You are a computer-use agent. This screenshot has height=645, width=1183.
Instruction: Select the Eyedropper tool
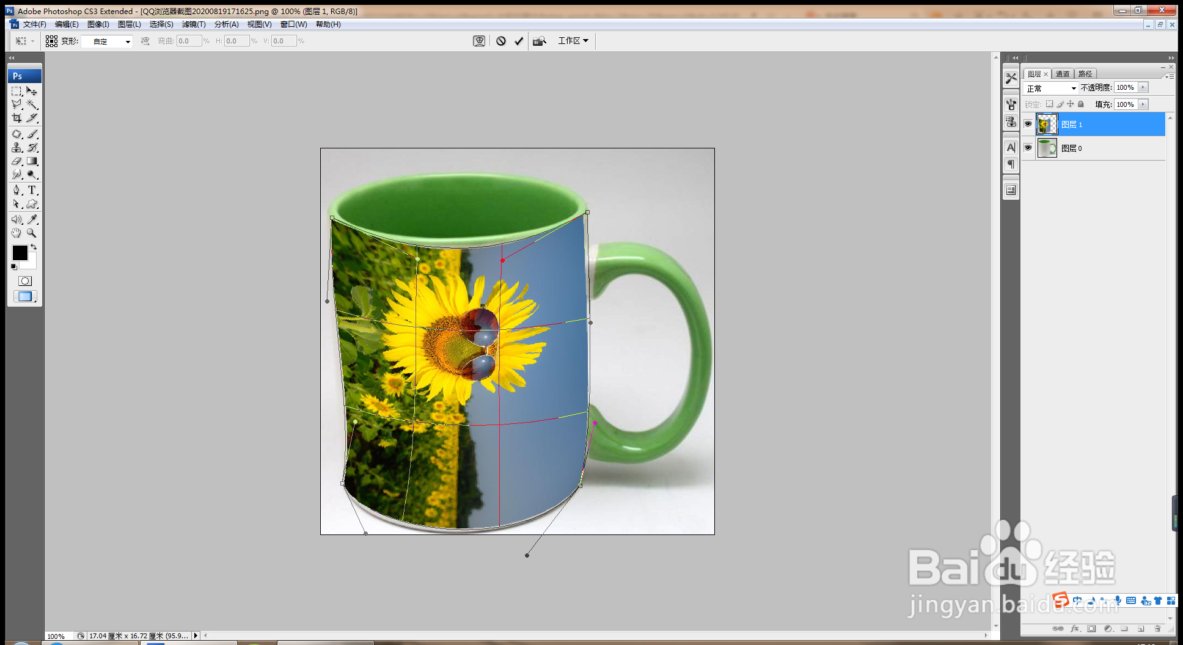pos(32,219)
